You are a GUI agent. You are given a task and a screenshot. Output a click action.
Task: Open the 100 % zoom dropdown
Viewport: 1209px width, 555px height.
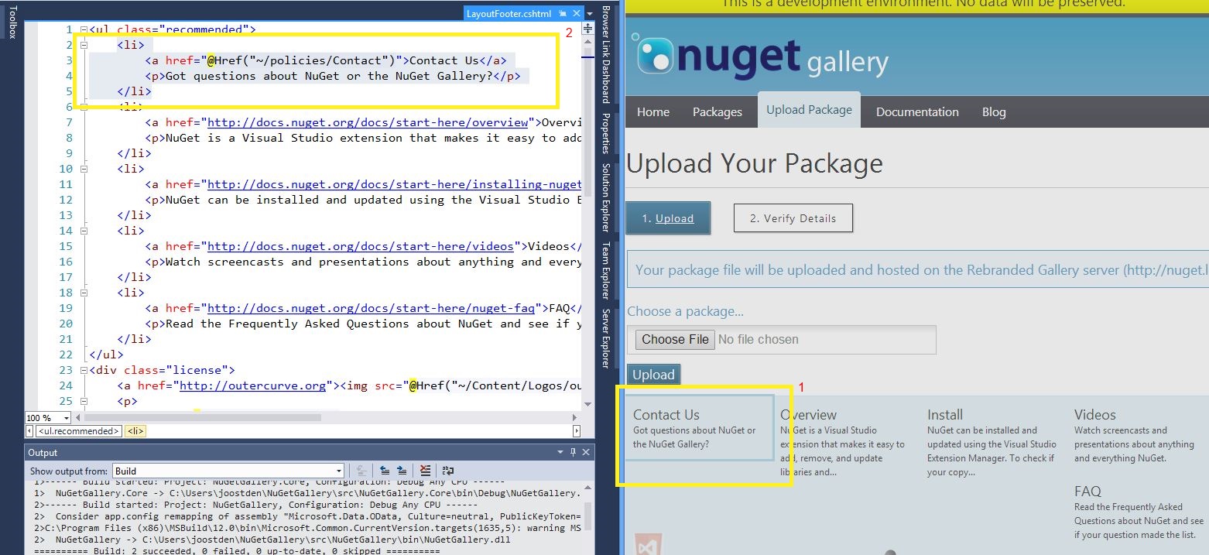click(x=67, y=418)
